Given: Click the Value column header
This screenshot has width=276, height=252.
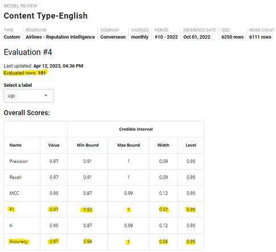Looking at the screenshot, I should [x=53, y=145].
